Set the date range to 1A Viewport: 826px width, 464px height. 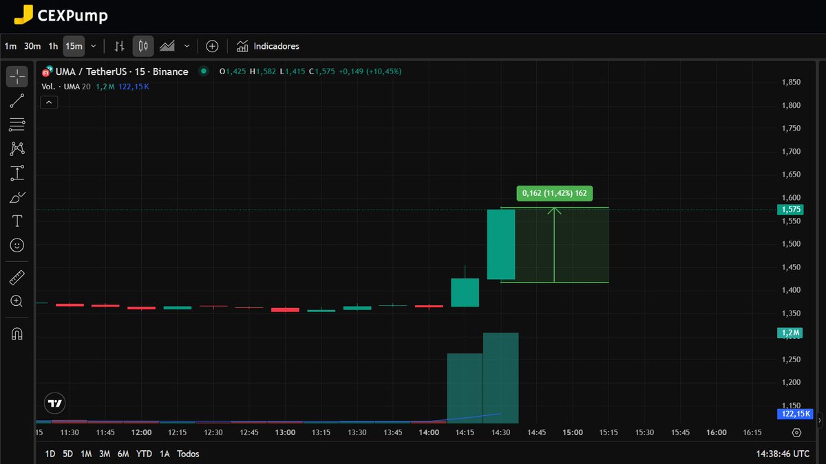coord(165,454)
